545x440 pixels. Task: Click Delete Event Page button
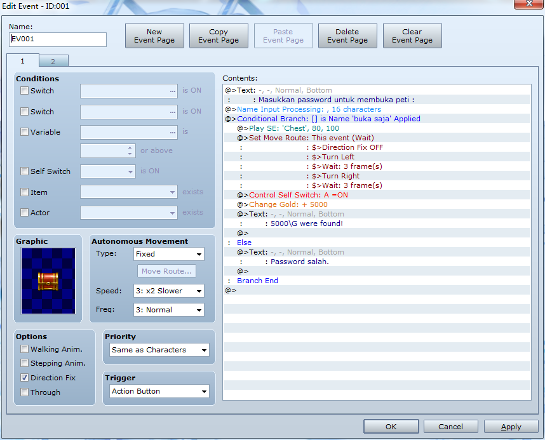pos(347,36)
